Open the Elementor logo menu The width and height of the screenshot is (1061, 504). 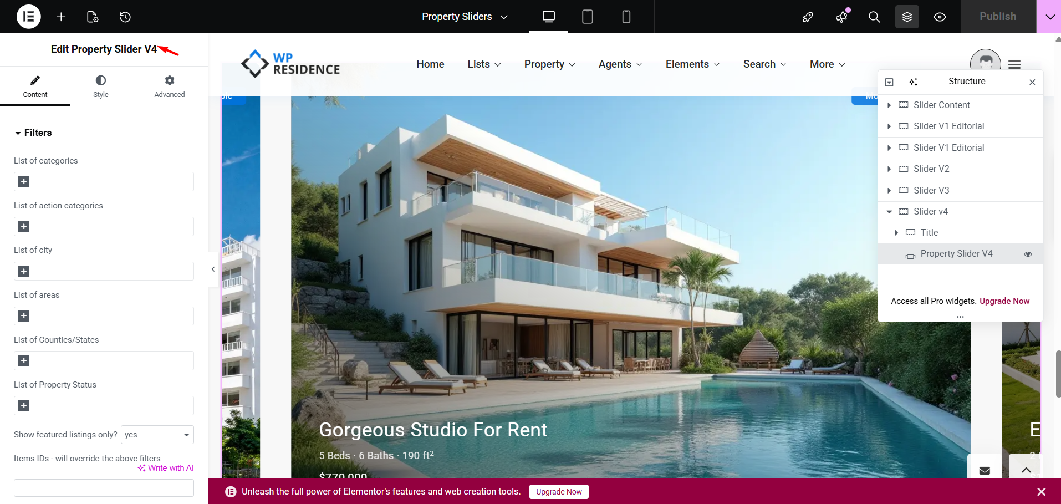(29, 17)
